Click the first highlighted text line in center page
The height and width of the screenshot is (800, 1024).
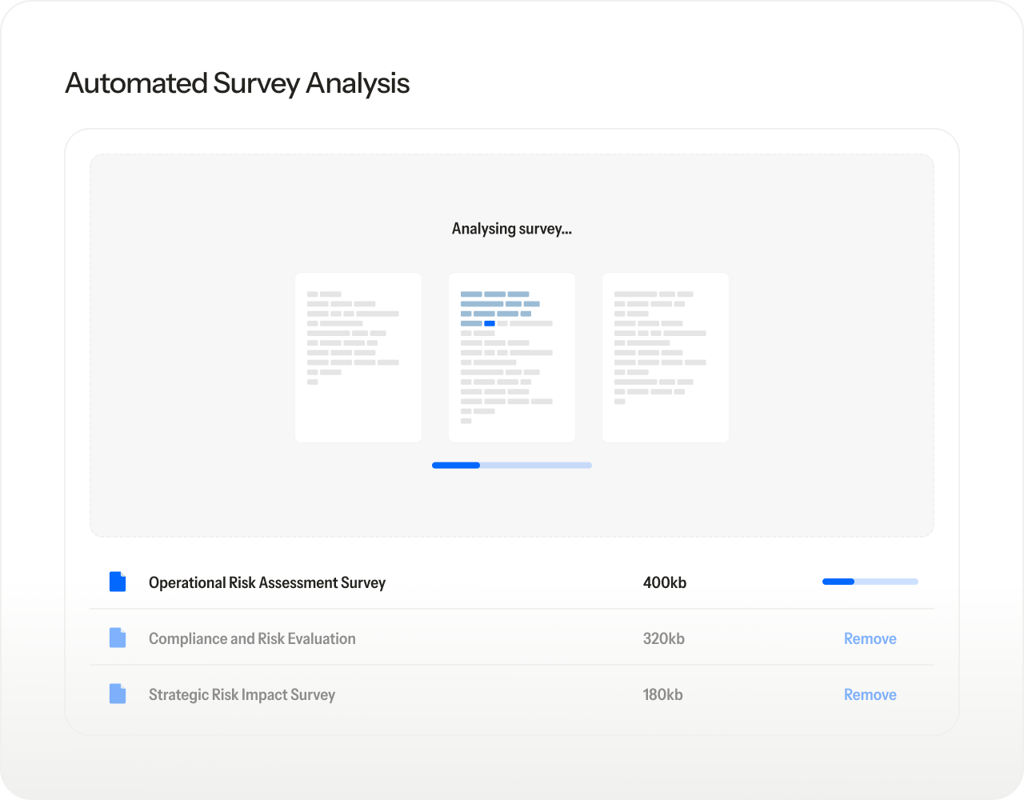pyautogui.click(x=494, y=294)
